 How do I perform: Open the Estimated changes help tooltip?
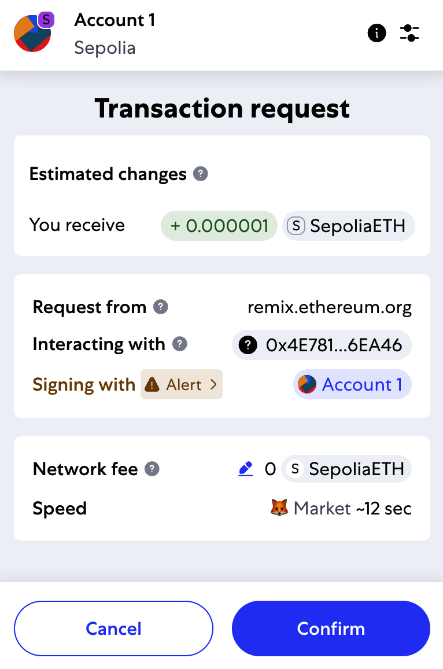pos(200,174)
